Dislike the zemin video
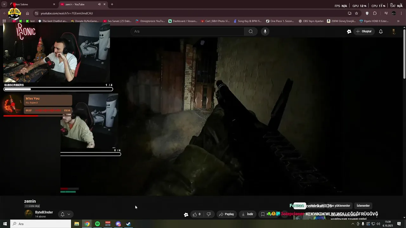Viewport: 406px width, 228px height. 209,214
